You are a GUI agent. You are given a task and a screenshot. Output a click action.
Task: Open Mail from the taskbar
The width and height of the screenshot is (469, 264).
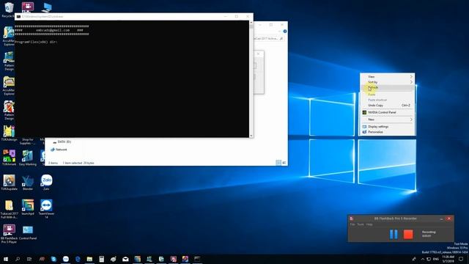coord(125,259)
